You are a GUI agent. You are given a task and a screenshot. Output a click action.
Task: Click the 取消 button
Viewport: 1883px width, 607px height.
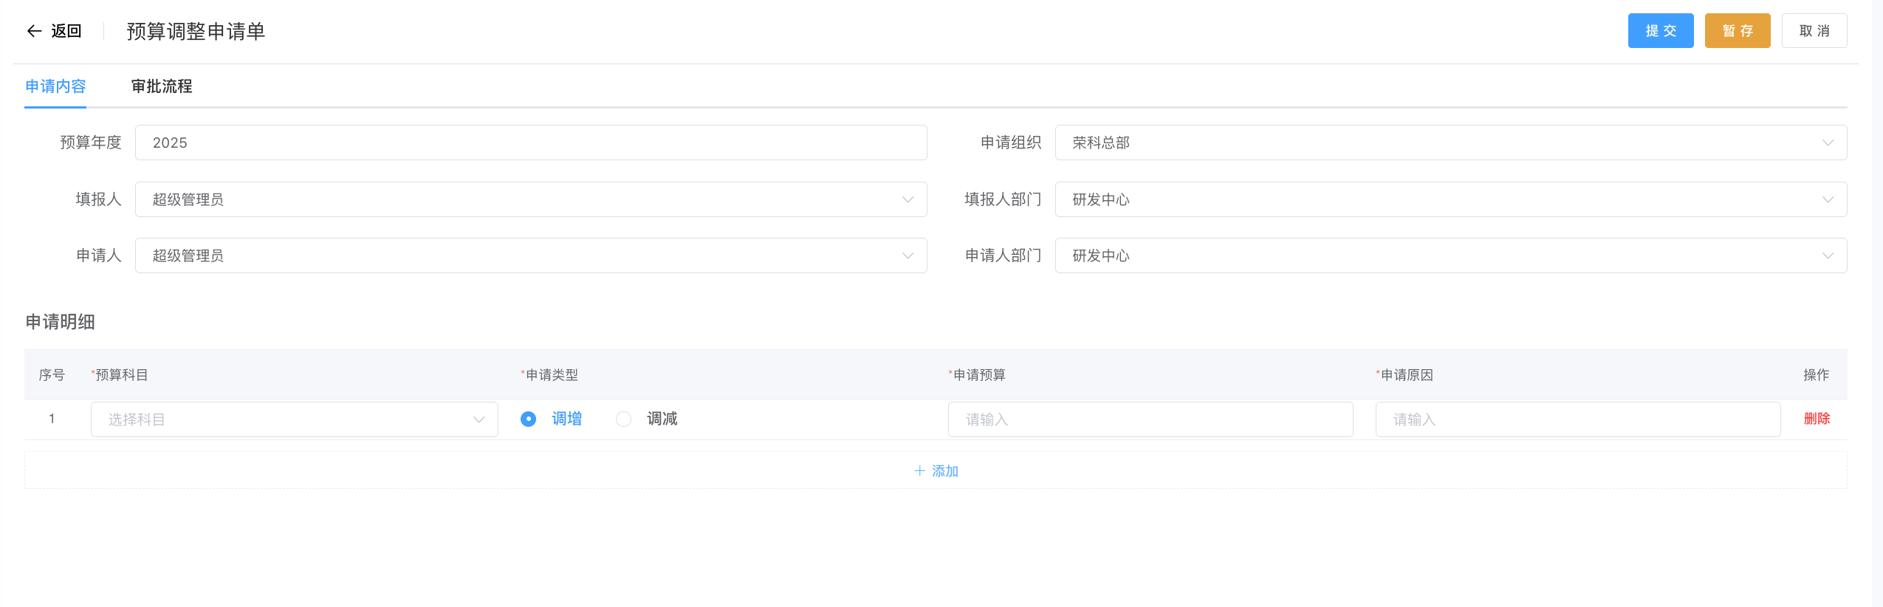tap(1814, 31)
